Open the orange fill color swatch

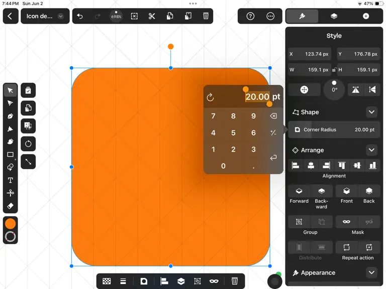pos(11,224)
